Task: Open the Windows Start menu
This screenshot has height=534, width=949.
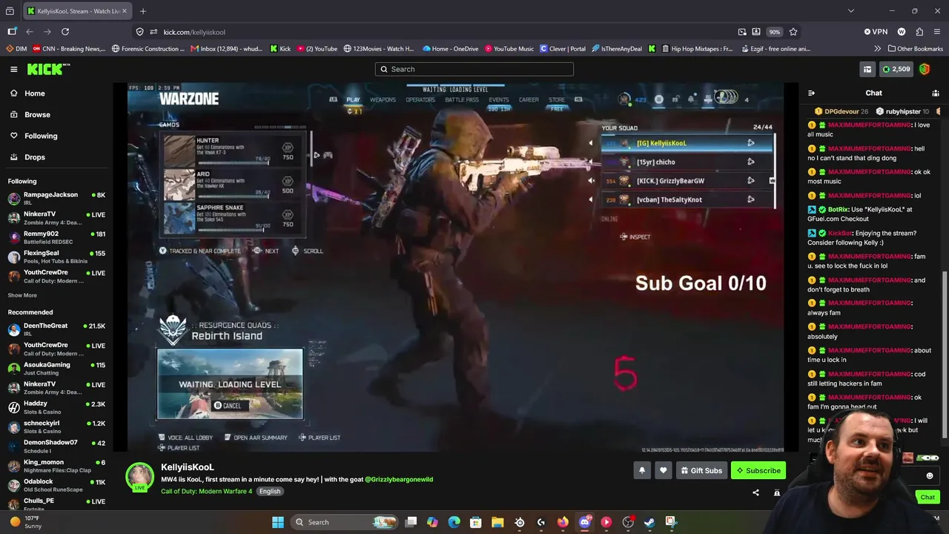Action: point(278,522)
